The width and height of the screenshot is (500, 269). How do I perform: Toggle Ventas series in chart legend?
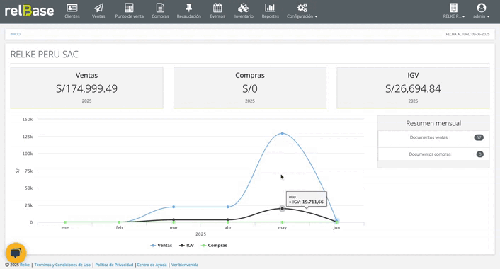[x=161, y=246]
